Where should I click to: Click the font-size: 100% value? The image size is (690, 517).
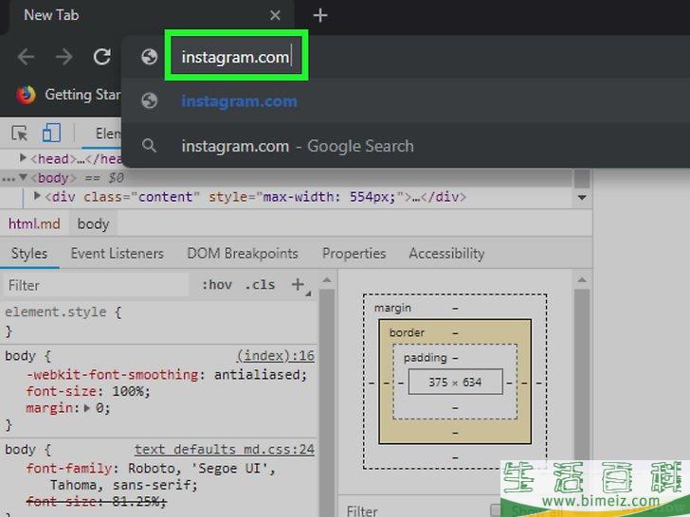pyautogui.click(x=130, y=391)
